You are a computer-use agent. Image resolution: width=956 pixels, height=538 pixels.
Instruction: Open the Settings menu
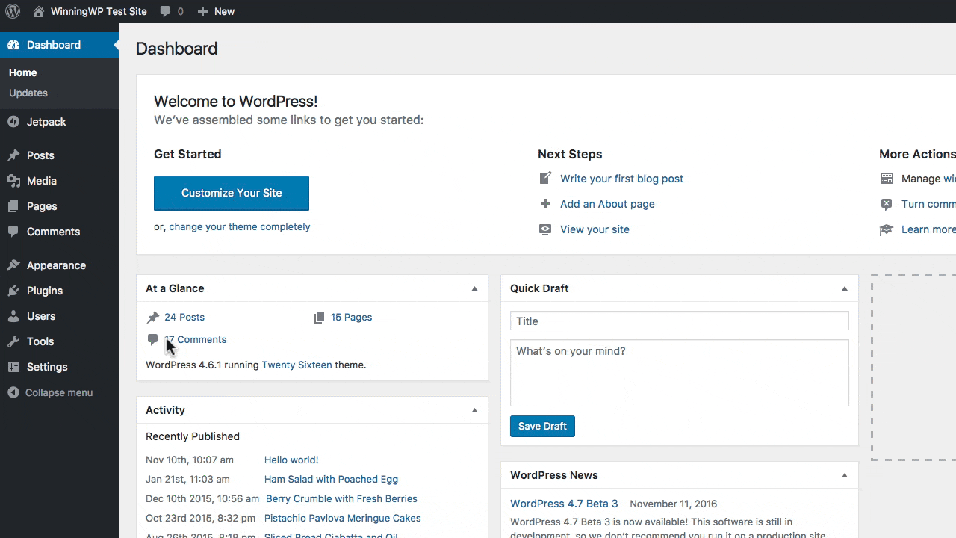click(60, 367)
